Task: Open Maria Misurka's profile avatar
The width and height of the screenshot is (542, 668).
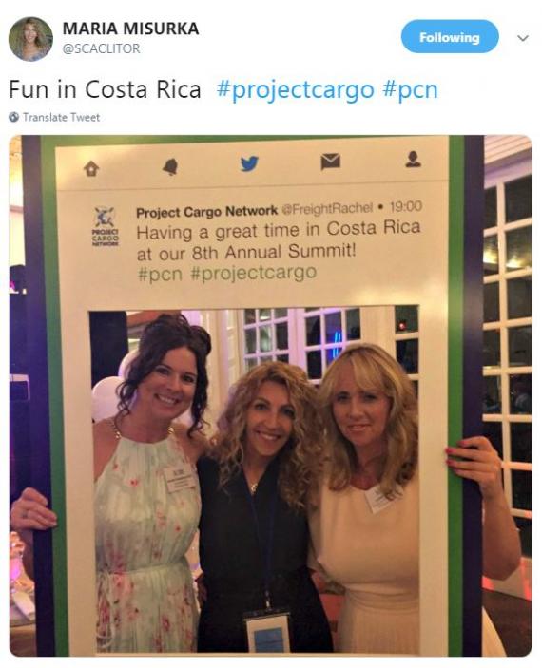Action: [x=30, y=39]
